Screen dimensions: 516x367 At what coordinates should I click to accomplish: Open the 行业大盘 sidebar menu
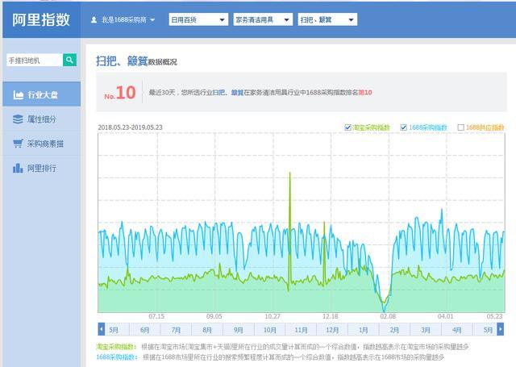pos(41,94)
